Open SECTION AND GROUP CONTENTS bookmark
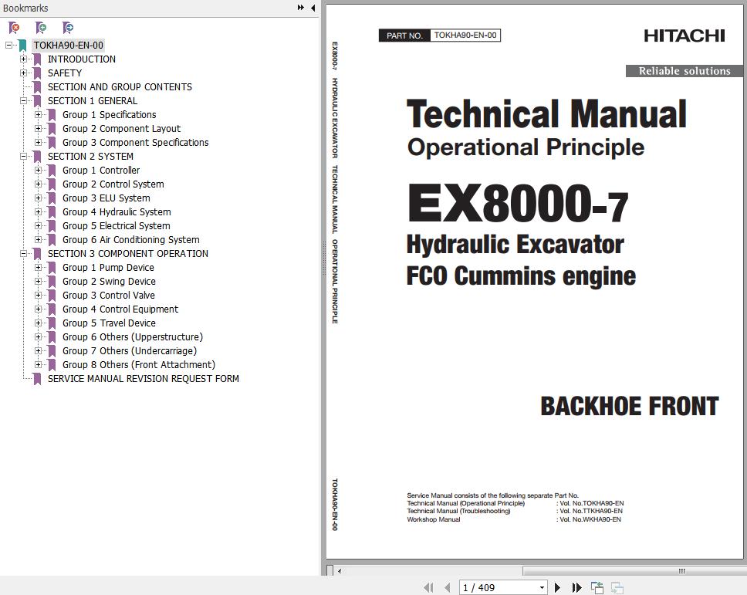Viewport: 747px width, 595px height. click(120, 86)
